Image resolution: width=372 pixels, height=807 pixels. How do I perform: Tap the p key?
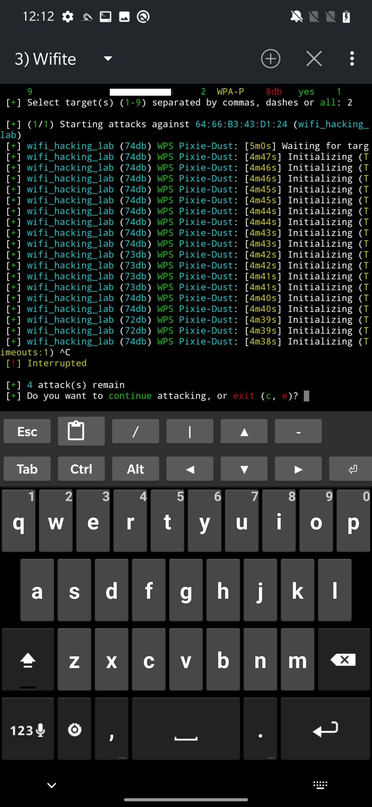click(x=353, y=521)
